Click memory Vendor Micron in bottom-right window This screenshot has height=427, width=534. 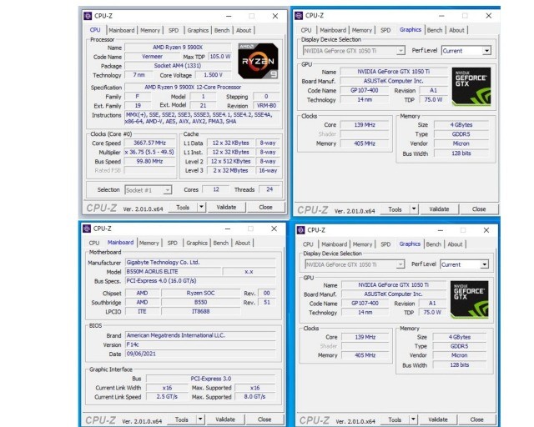[x=459, y=355]
